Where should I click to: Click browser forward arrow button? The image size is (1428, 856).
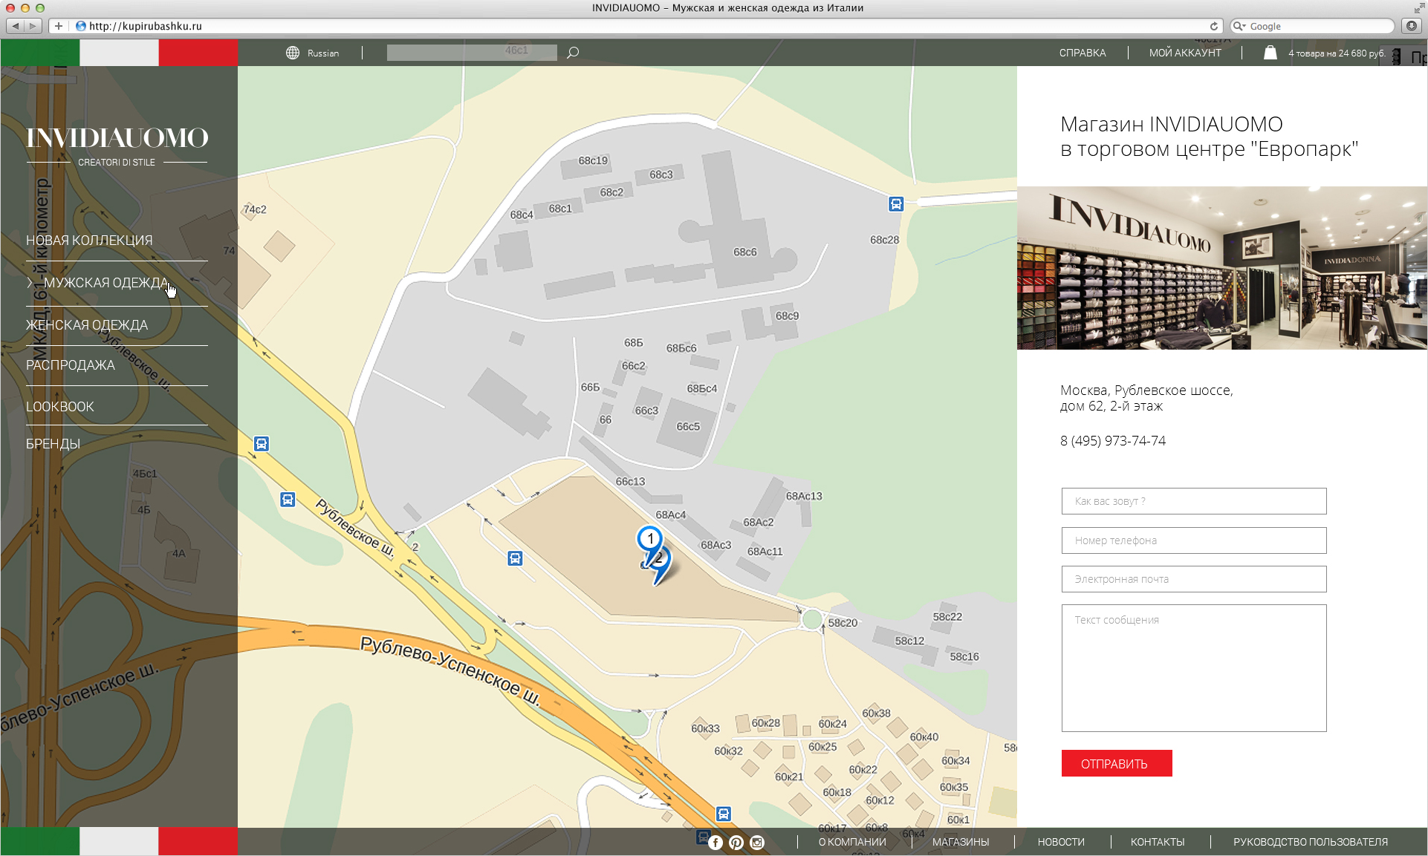[33, 26]
